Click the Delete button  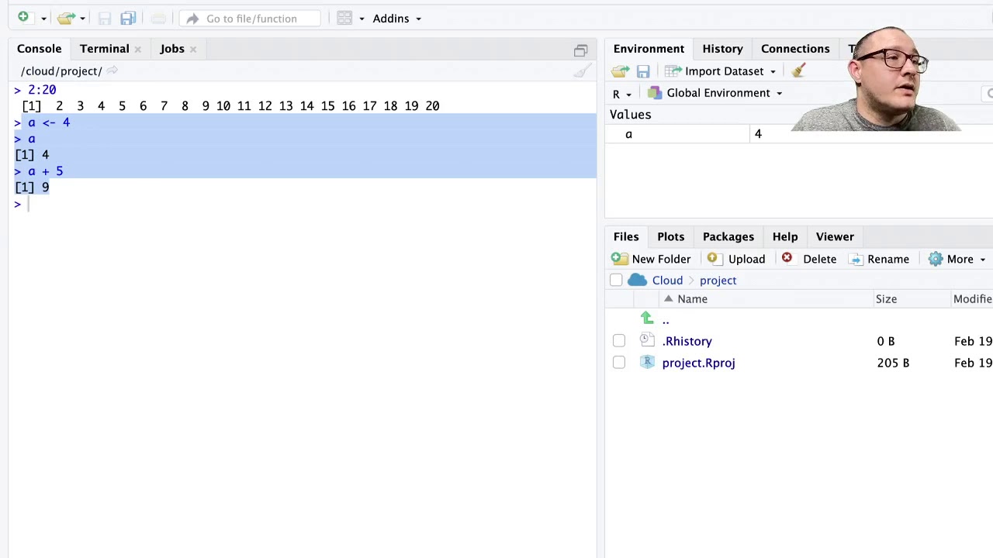pyautogui.click(x=808, y=259)
